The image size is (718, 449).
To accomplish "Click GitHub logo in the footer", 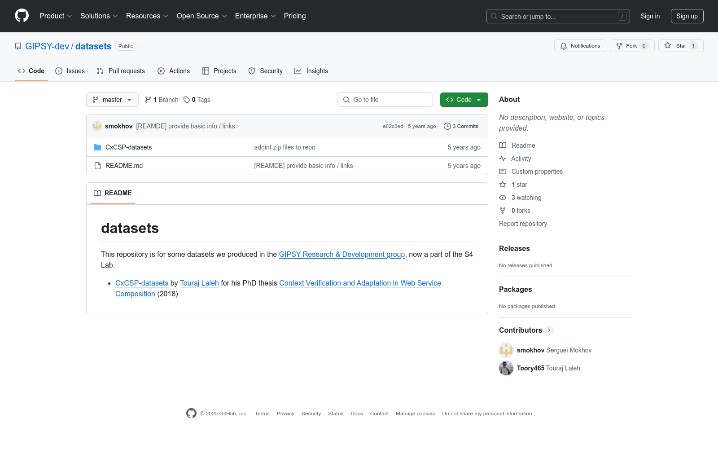I will [191, 414].
